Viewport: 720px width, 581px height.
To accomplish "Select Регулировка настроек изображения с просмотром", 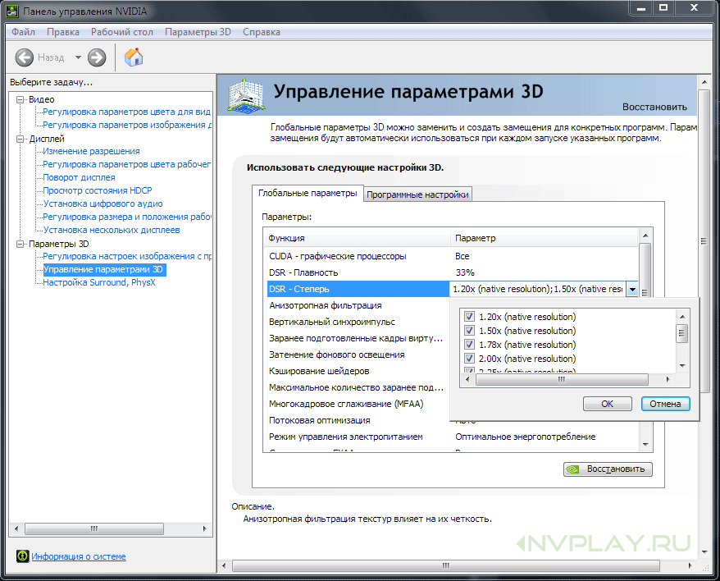I will [127, 256].
